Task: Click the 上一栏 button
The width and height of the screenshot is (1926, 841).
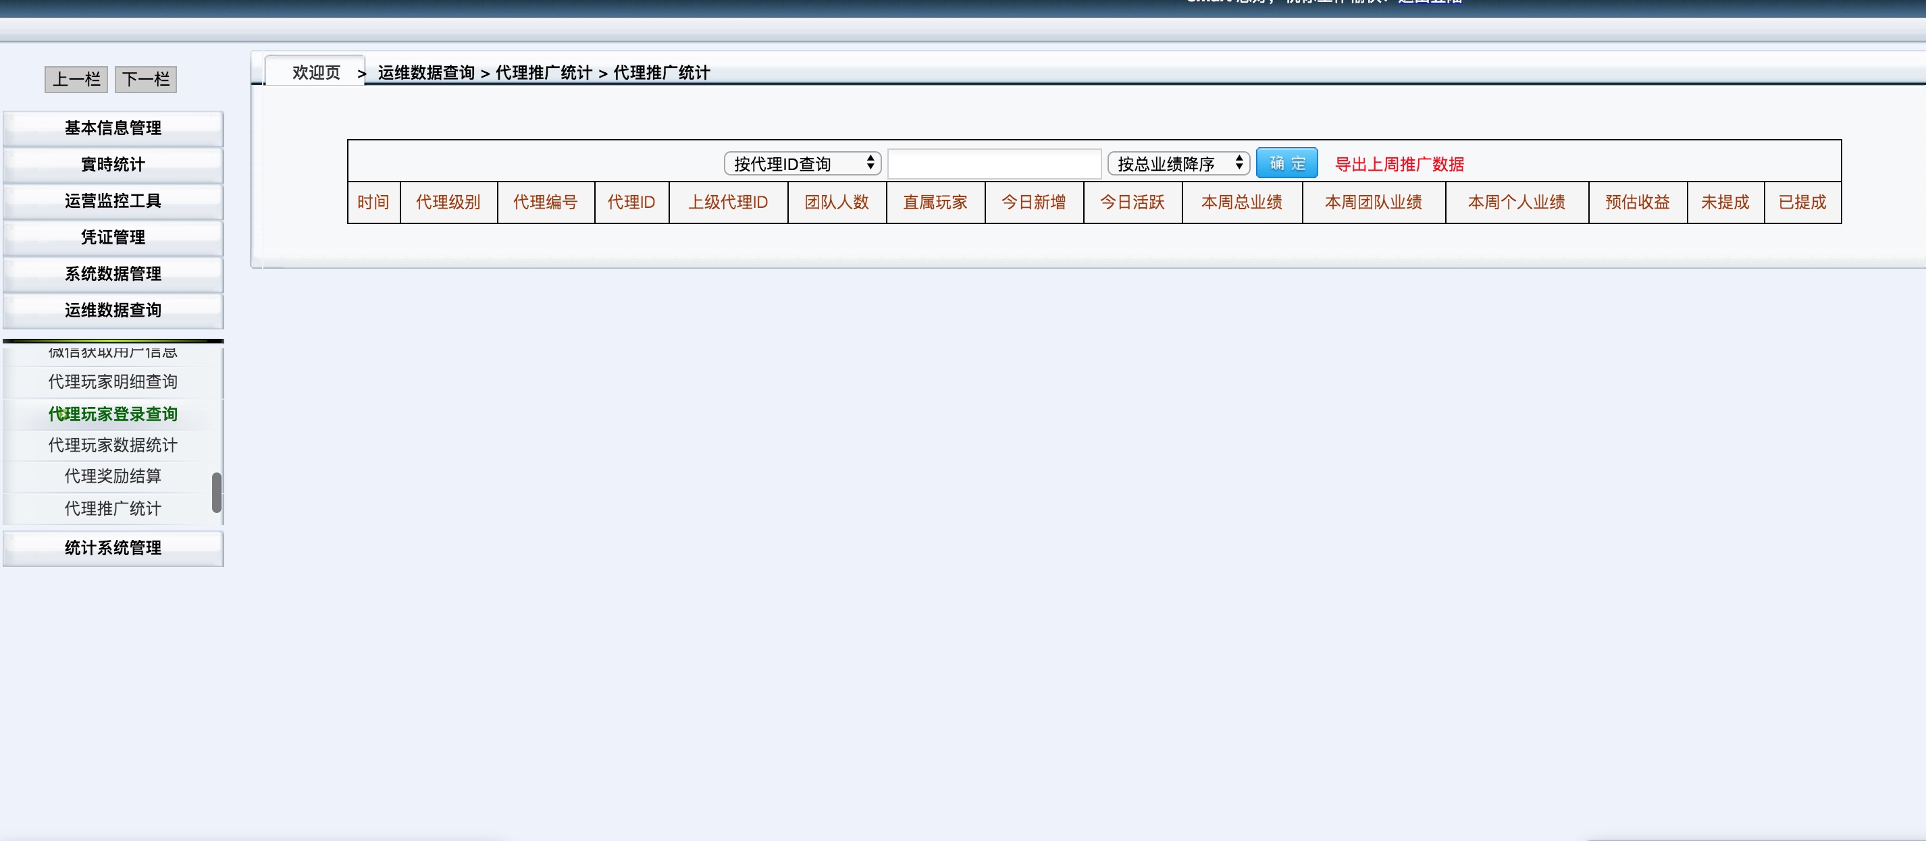Action: (x=76, y=79)
